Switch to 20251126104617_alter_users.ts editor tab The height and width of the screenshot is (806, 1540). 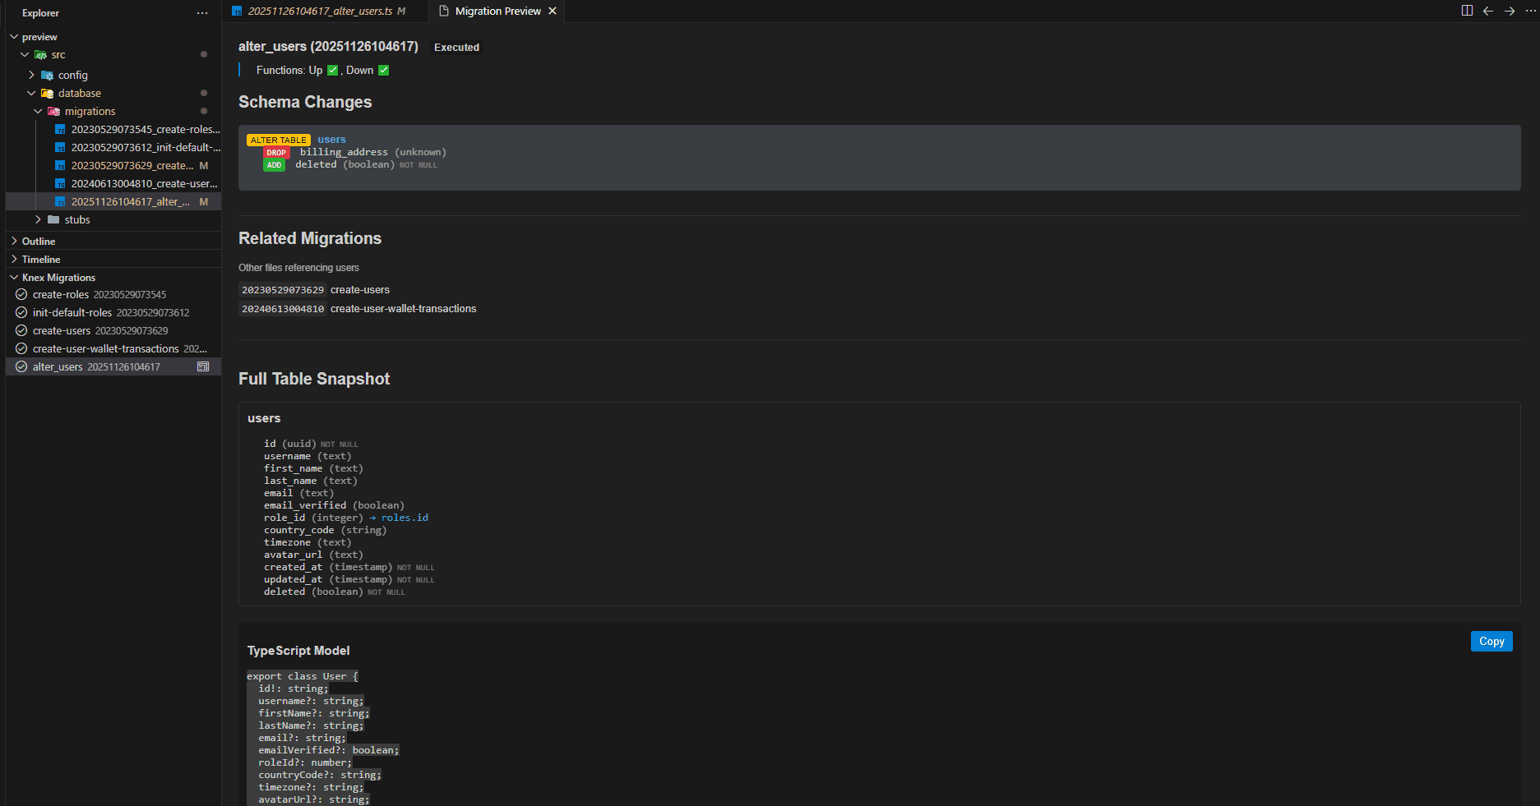pos(320,11)
